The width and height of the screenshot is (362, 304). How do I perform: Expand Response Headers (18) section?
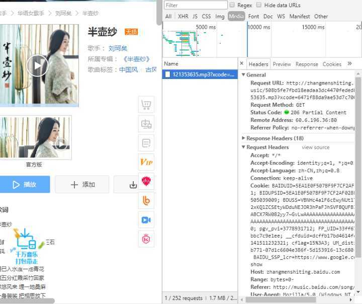point(243,138)
